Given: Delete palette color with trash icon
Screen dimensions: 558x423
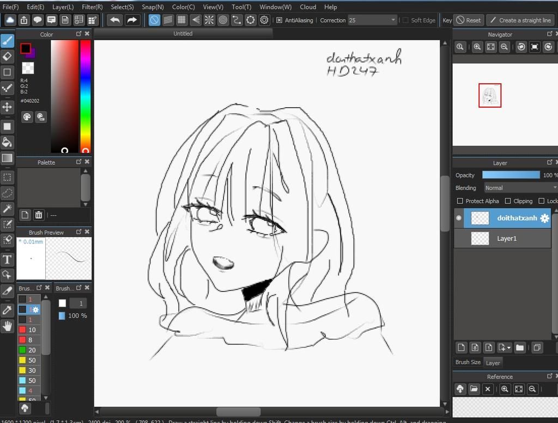Looking at the screenshot, I should coord(39,215).
